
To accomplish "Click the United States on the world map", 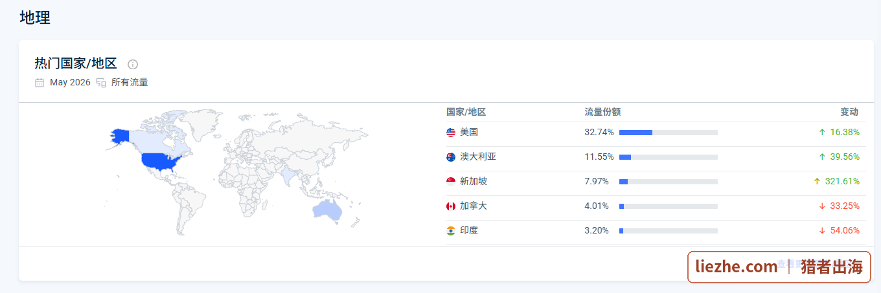I will pyautogui.click(x=159, y=160).
